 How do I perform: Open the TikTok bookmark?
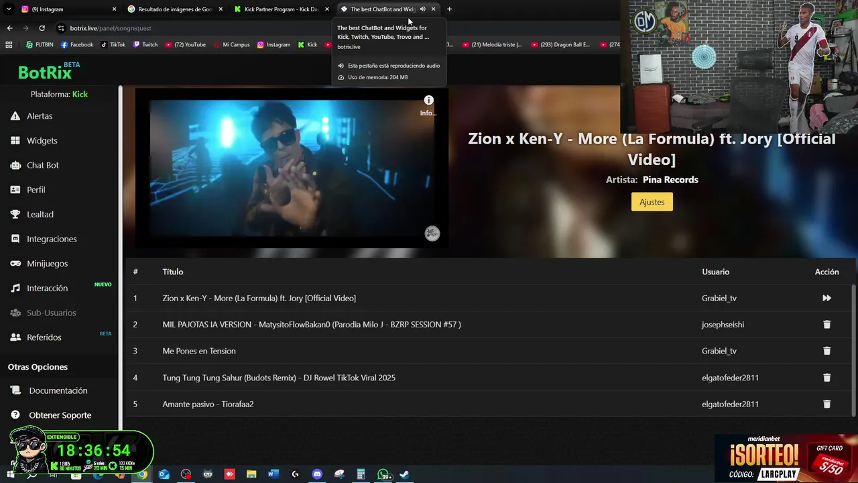click(113, 45)
